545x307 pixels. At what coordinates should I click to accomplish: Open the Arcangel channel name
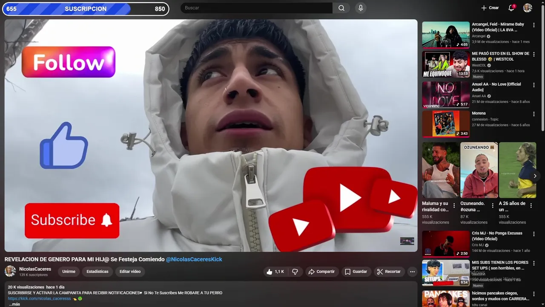(479, 36)
